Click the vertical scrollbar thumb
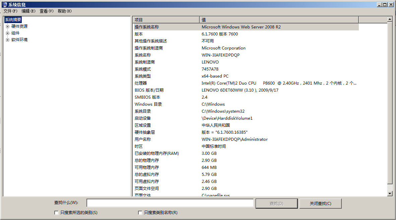 (390, 103)
